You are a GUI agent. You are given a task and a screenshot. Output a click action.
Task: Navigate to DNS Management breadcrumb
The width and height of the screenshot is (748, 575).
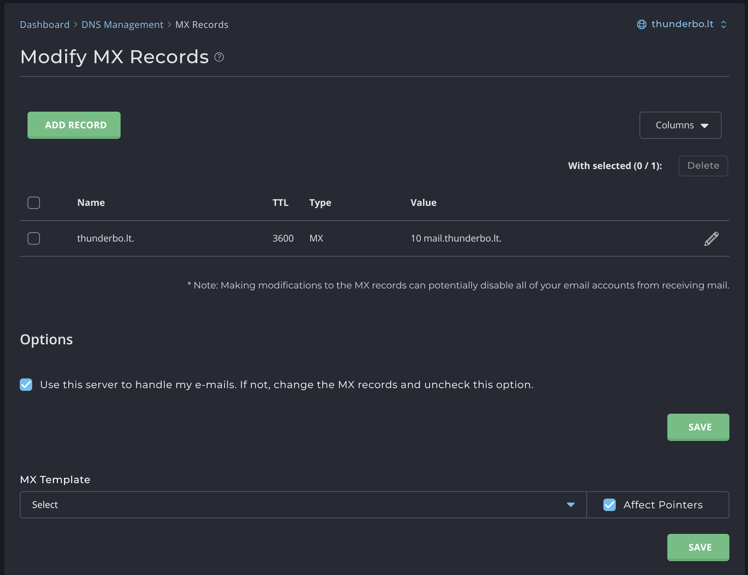coord(122,25)
